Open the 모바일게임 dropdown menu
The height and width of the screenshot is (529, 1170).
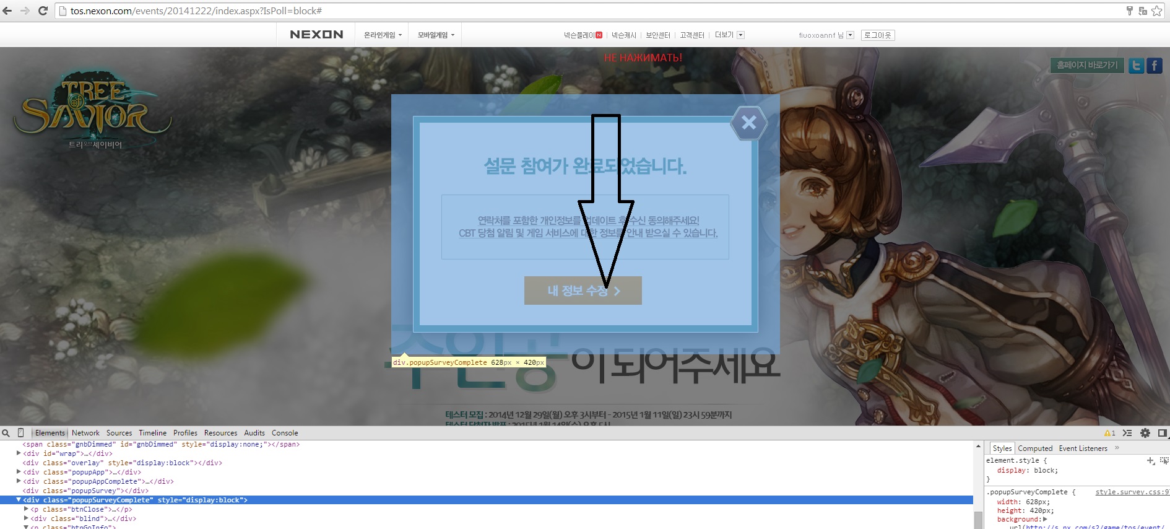[436, 35]
